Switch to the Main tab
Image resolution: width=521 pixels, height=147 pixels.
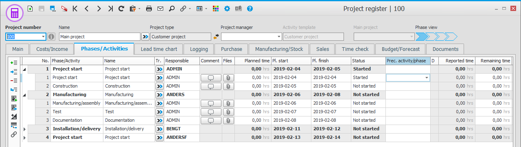[x=18, y=49]
